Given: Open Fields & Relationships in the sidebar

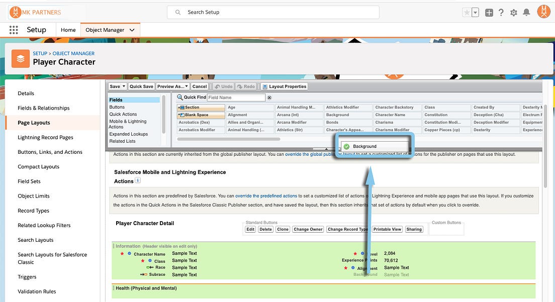Looking at the screenshot, I should tap(44, 108).
